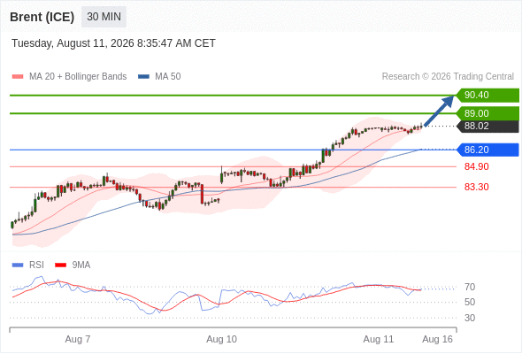
Task: Select the blue 86.20 pivot label
Action: (x=487, y=150)
